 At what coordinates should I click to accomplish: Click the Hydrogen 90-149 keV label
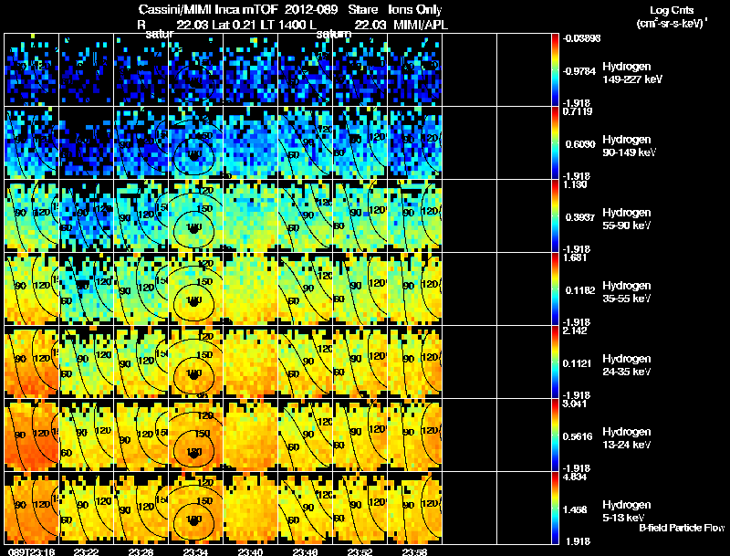click(629, 146)
